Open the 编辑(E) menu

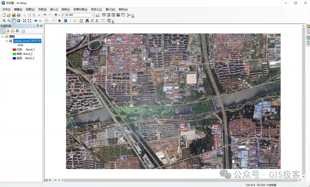[18, 9]
